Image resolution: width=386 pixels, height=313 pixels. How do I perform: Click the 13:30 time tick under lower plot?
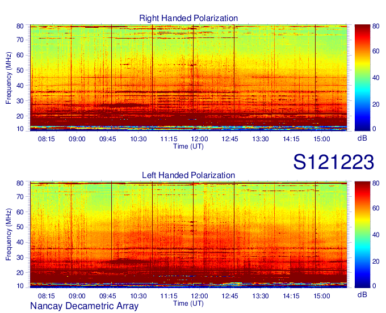(261, 296)
